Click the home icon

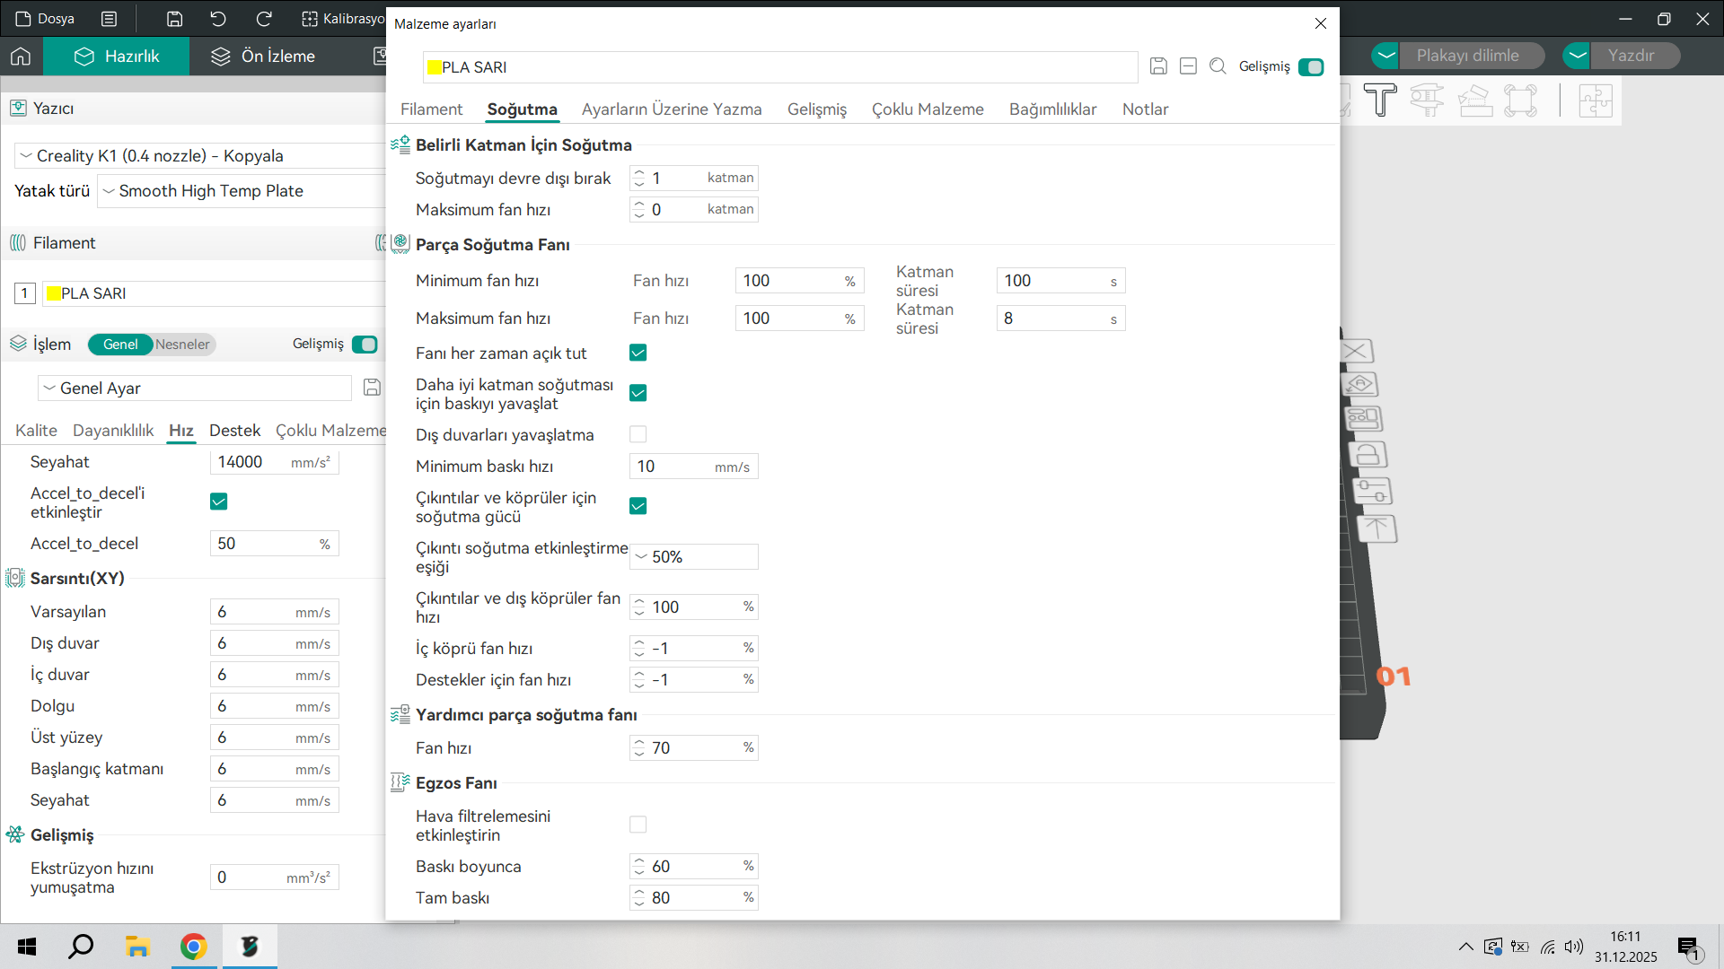click(x=21, y=57)
